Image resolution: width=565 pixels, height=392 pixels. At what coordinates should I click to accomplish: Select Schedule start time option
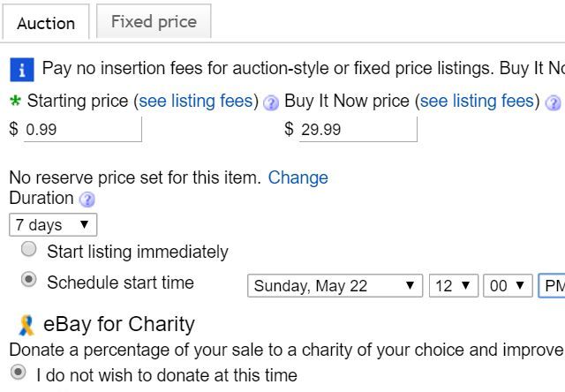point(29,280)
